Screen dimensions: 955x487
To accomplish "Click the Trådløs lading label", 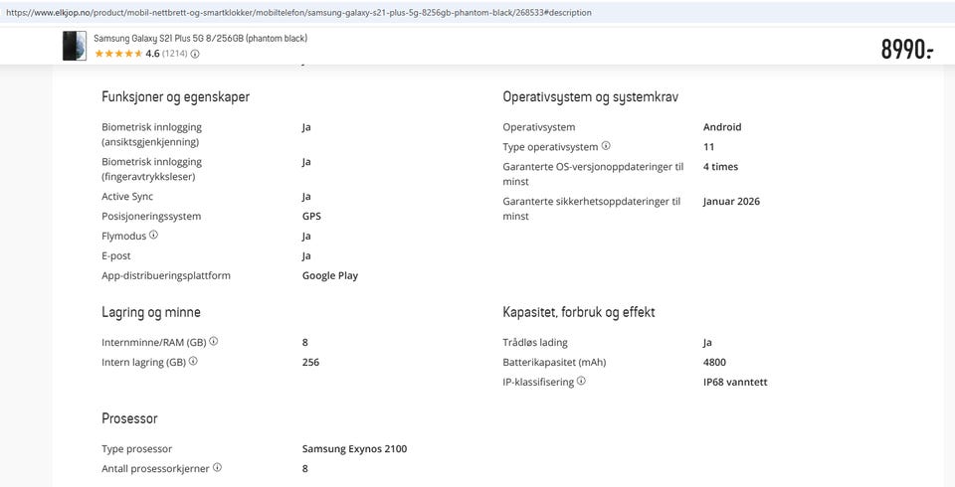I will [x=535, y=343].
